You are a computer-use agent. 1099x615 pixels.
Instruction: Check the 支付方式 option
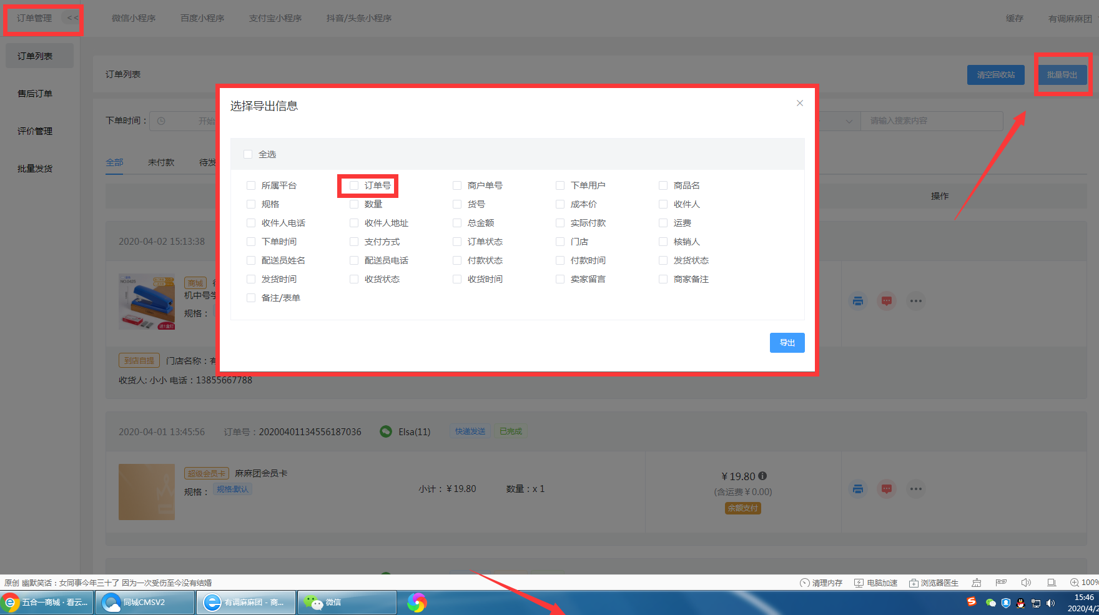point(354,242)
